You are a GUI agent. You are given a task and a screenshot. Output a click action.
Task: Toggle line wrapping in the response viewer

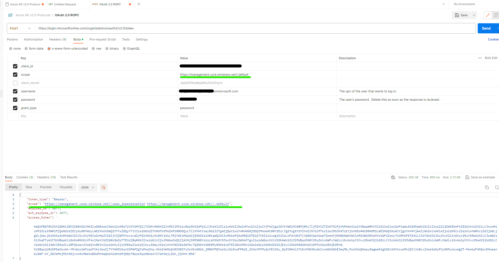103,187
